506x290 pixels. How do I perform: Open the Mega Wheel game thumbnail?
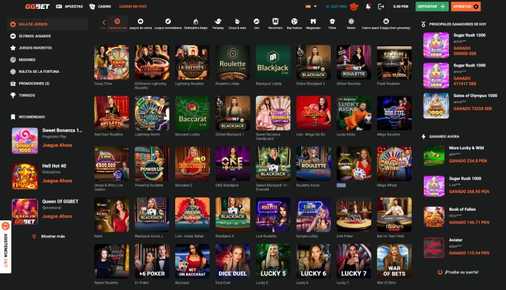pos(394,164)
